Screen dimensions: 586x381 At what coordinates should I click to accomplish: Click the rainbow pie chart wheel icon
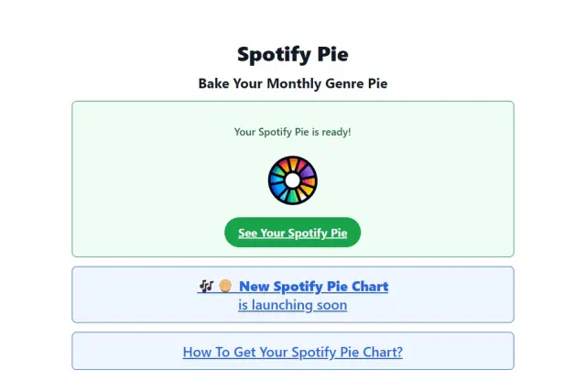[292, 180]
